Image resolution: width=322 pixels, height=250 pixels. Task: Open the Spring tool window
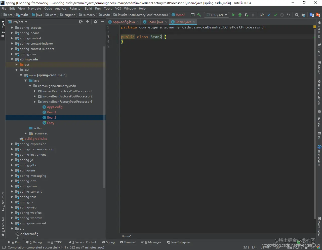(108, 242)
